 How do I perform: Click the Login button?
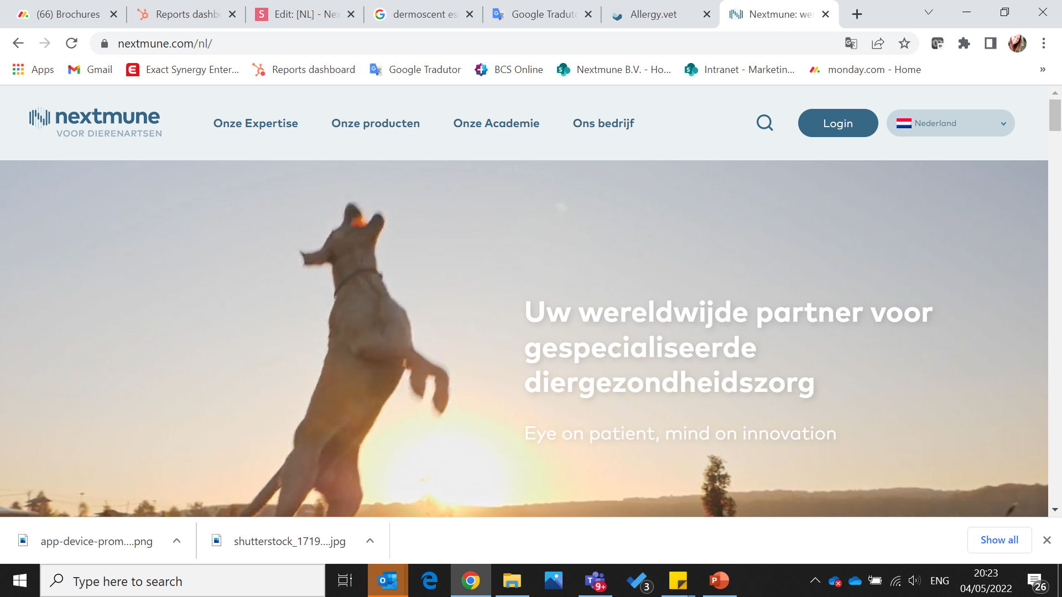(x=837, y=123)
